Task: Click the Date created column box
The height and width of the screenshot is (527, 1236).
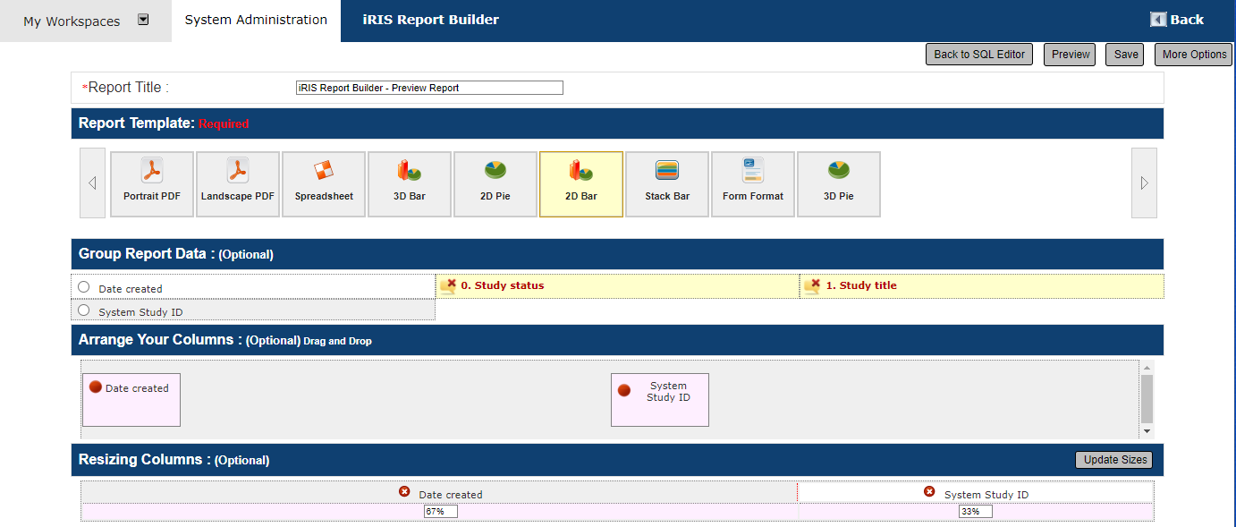Action: pos(131,400)
